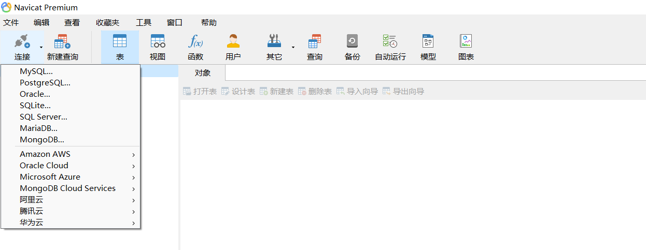Image resolution: width=646 pixels, height=250 pixels.
Task: Open the 工具 (Tools) menu
Action: (x=144, y=22)
